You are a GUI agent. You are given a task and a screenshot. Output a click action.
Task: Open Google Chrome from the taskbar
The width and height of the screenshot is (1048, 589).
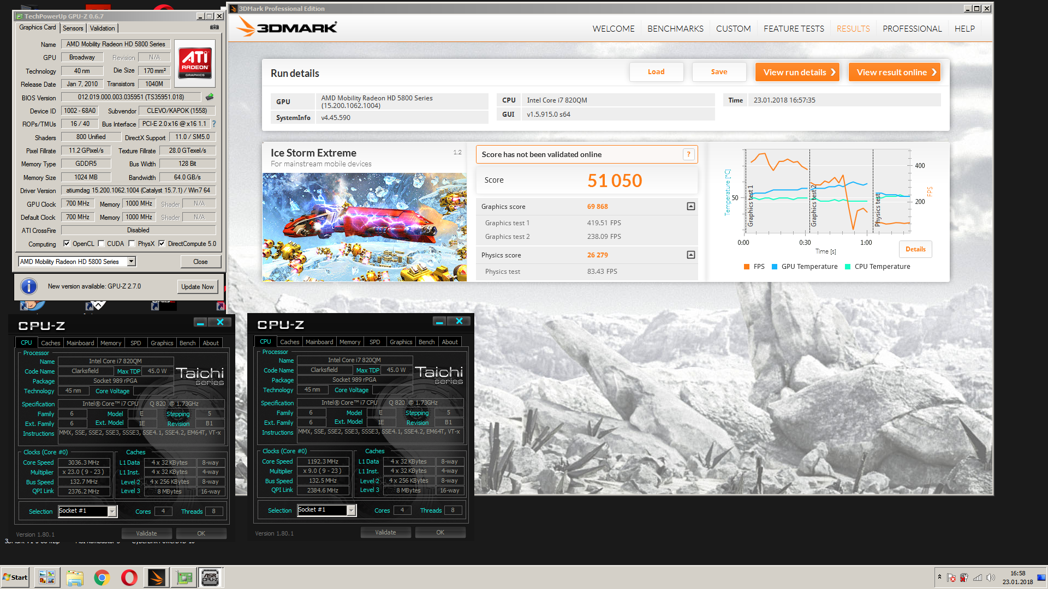pos(102,578)
